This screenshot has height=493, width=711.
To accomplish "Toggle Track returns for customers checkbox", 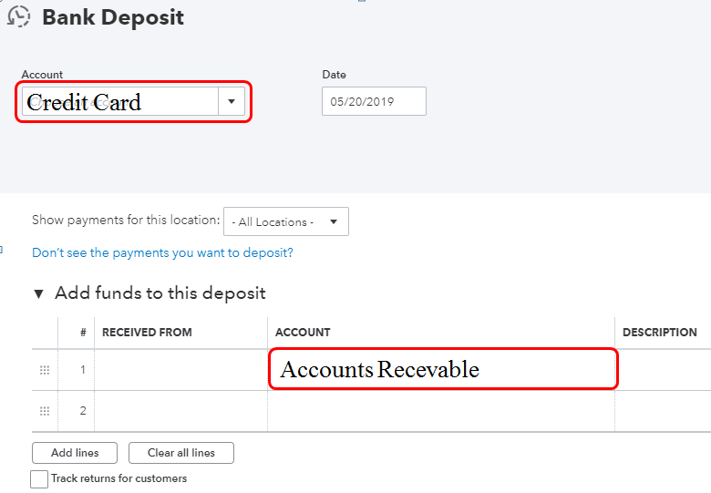I will tap(39, 478).
